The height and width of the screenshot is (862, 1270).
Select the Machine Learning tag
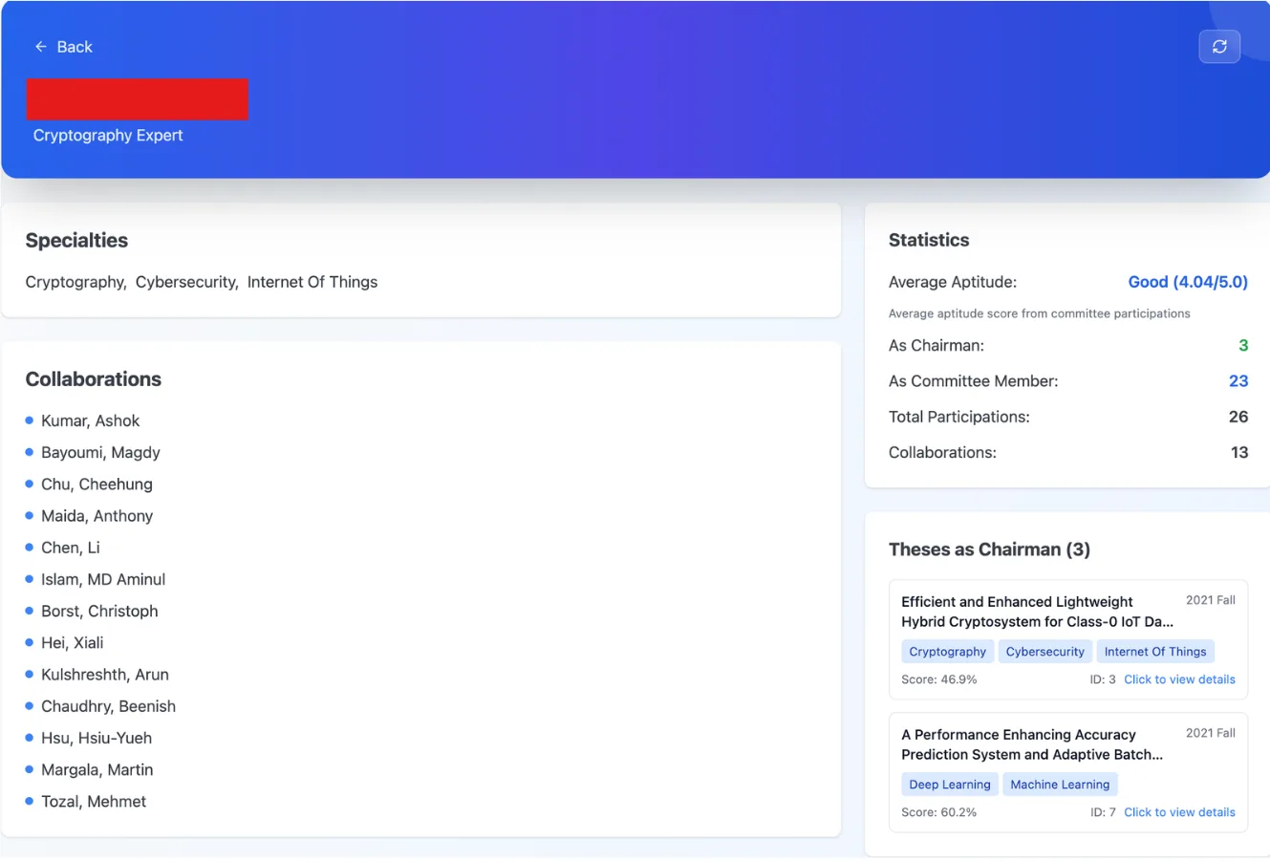pos(1060,785)
